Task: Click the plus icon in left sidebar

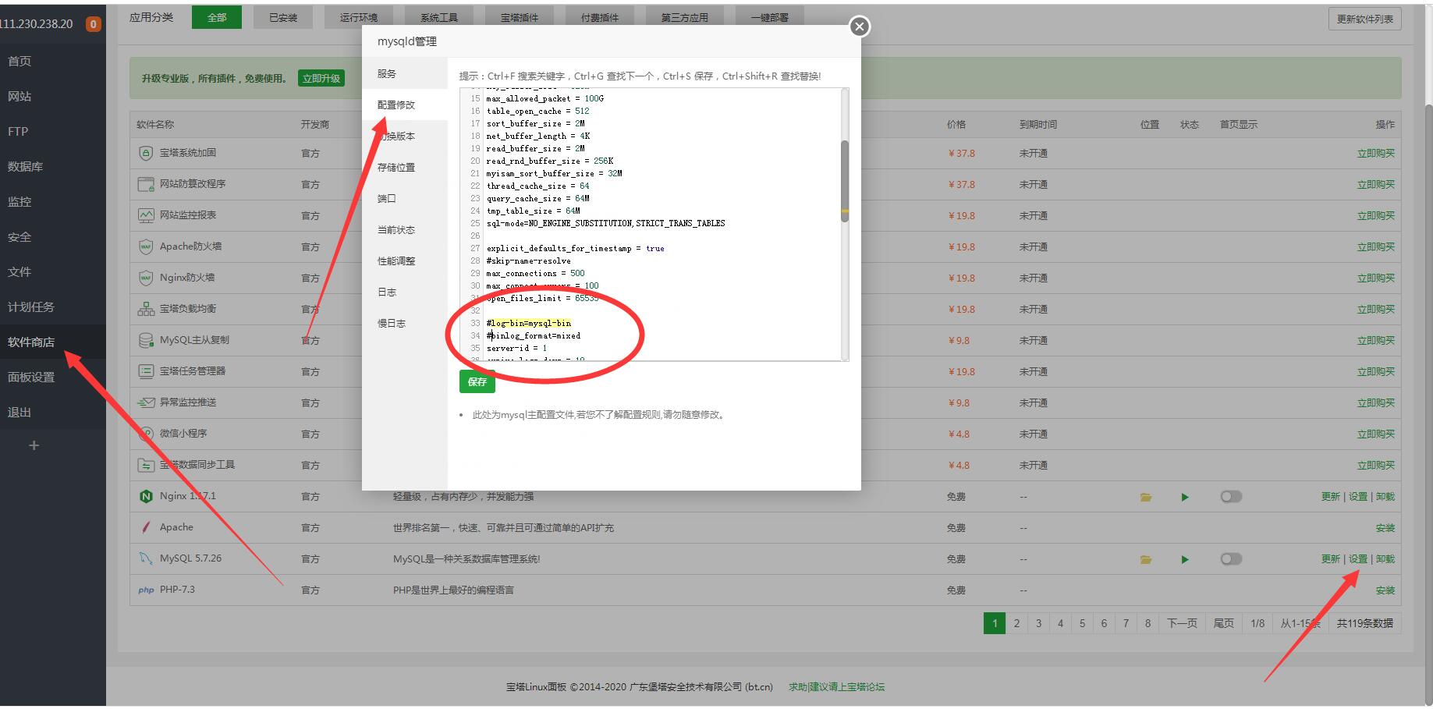Action: [34, 445]
